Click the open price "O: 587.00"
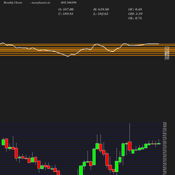175x175 pixels. [66, 9]
